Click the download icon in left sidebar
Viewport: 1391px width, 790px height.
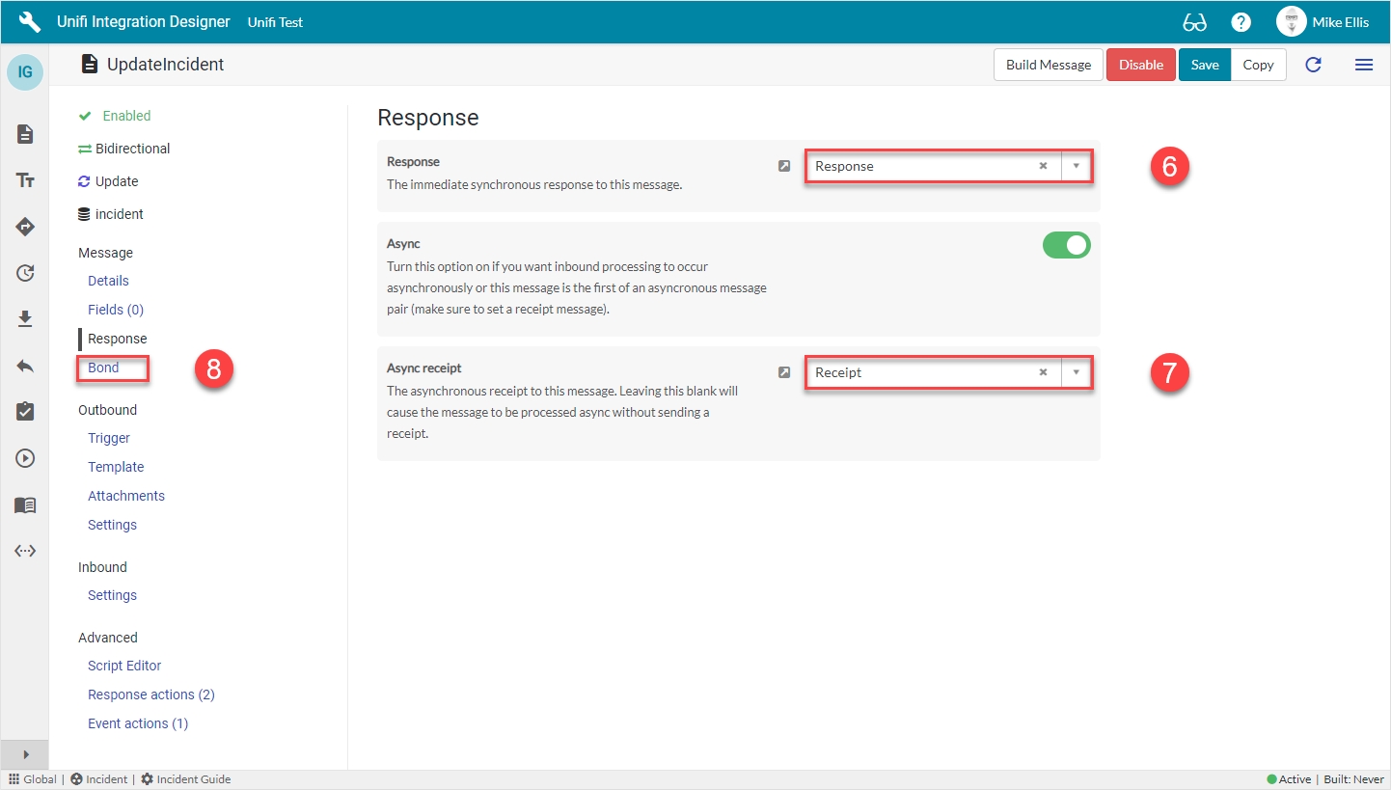pos(25,319)
